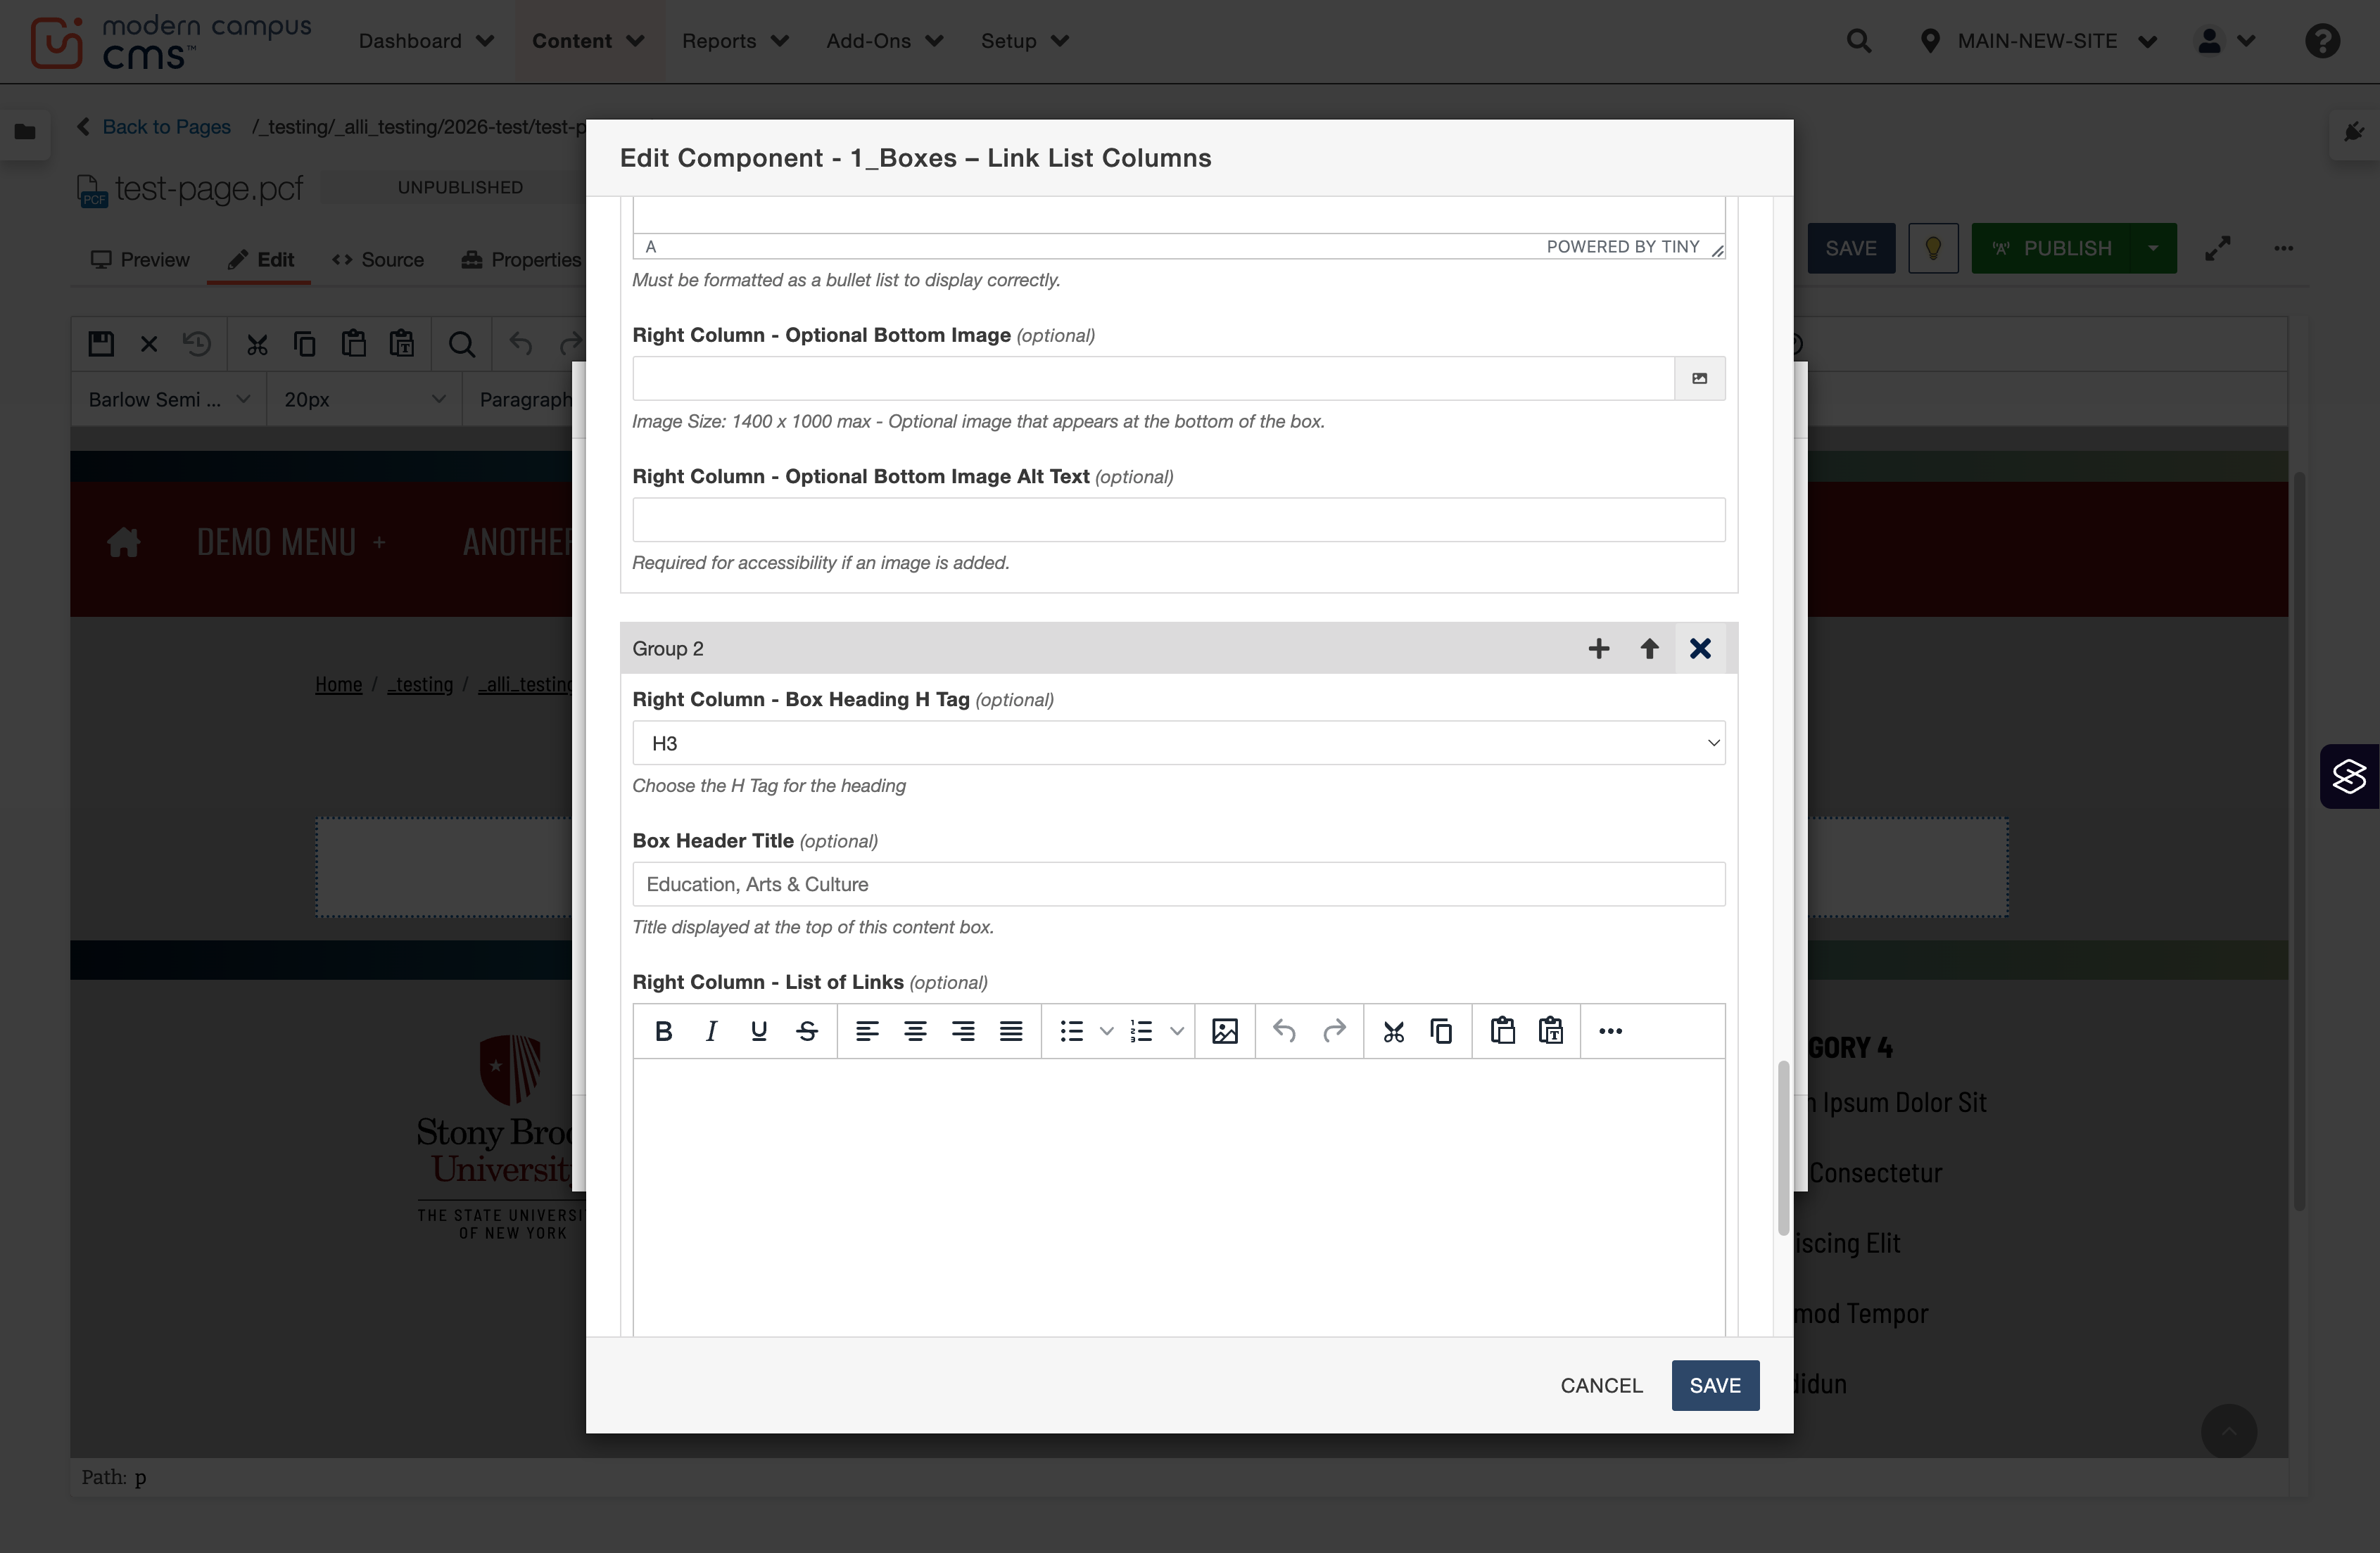Open font family dropdown Barlow Semi
The width and height of the screenshot is (2380, 1553).
point(168,400)
